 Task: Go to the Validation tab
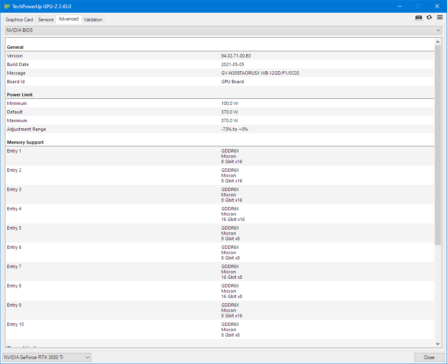point(93,20)
